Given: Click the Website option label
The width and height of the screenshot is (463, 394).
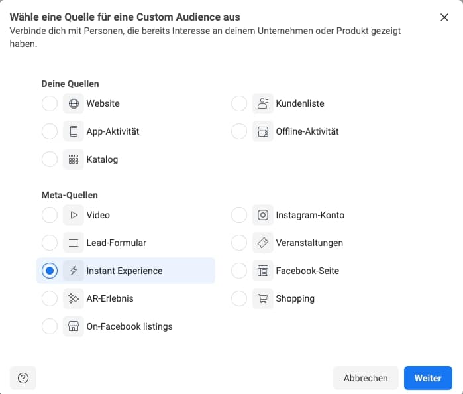Looking at the screenshot, I should click(x=103, y=104).
